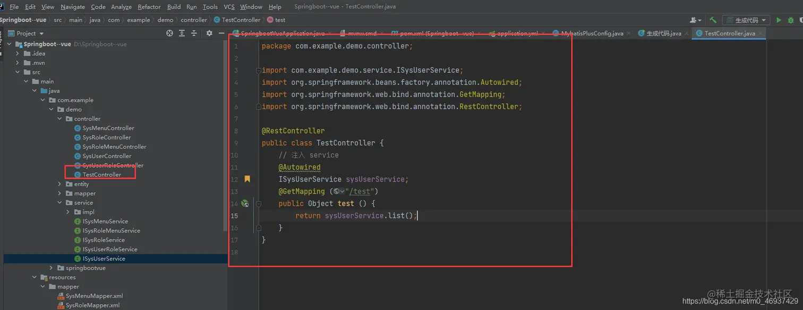This screenshot has height=310, width=803.
Task: Select SysMenuController in project tree
Action: 108,128
